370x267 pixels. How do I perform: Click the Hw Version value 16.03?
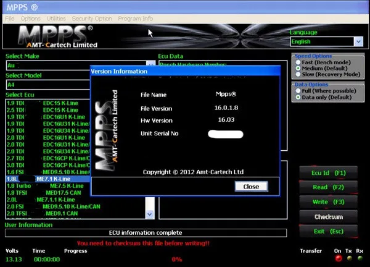coord(226,120)
